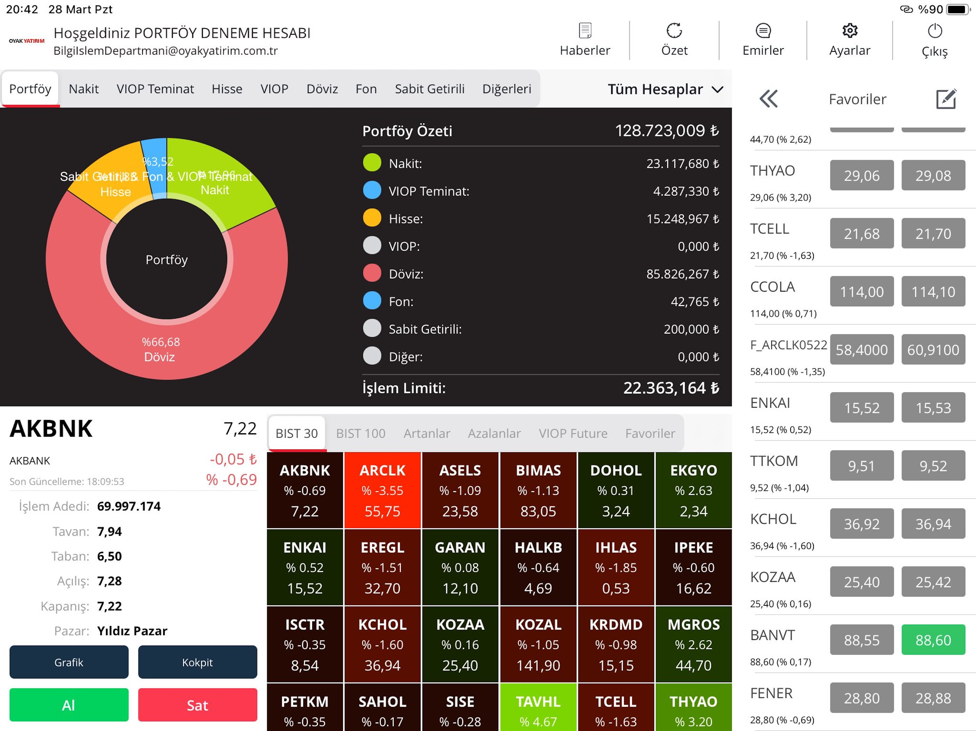The height and width of the screenshot is (731, 976).
Task: Select the VIOP tab
Action: coord(274,89)
